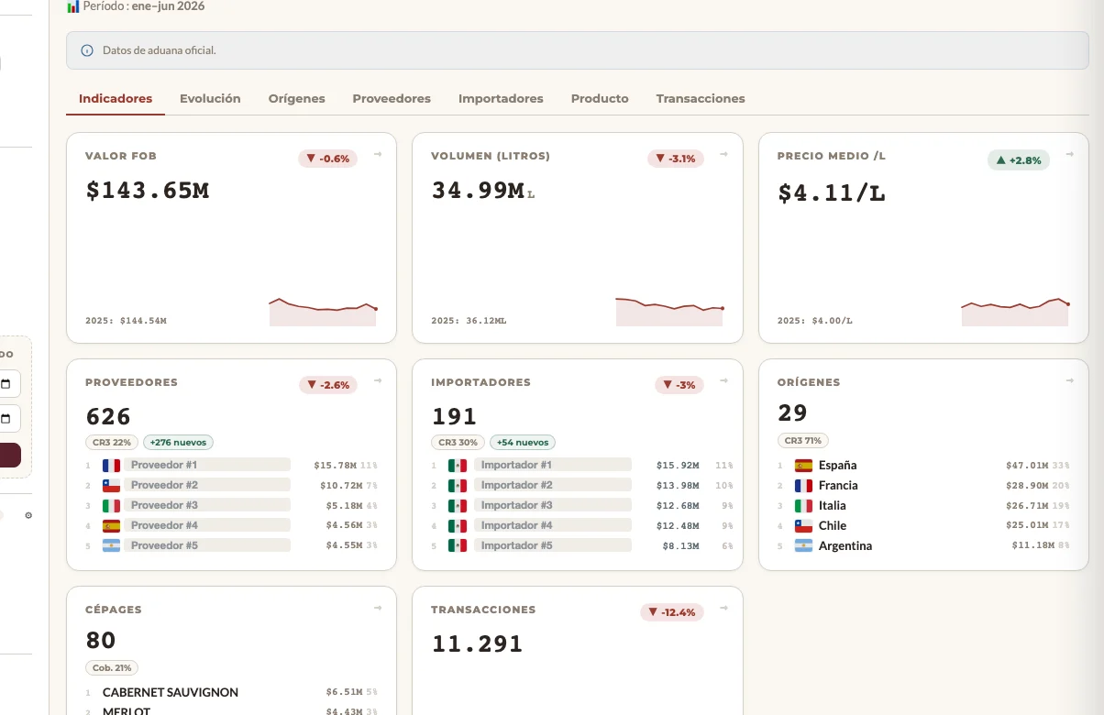Click Spain flag in Orígenes list
The height and width of the screenshot is (715, 1104).
point(803,466)
